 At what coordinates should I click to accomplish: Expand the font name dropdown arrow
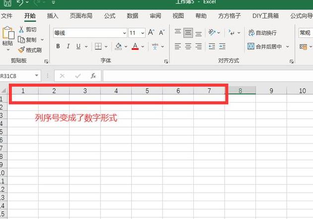[124, 33]
